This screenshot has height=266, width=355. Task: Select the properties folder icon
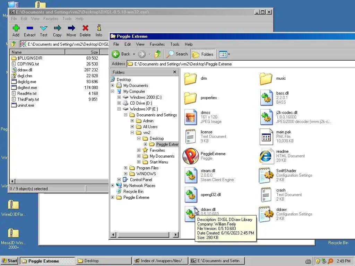coord(190,98)
